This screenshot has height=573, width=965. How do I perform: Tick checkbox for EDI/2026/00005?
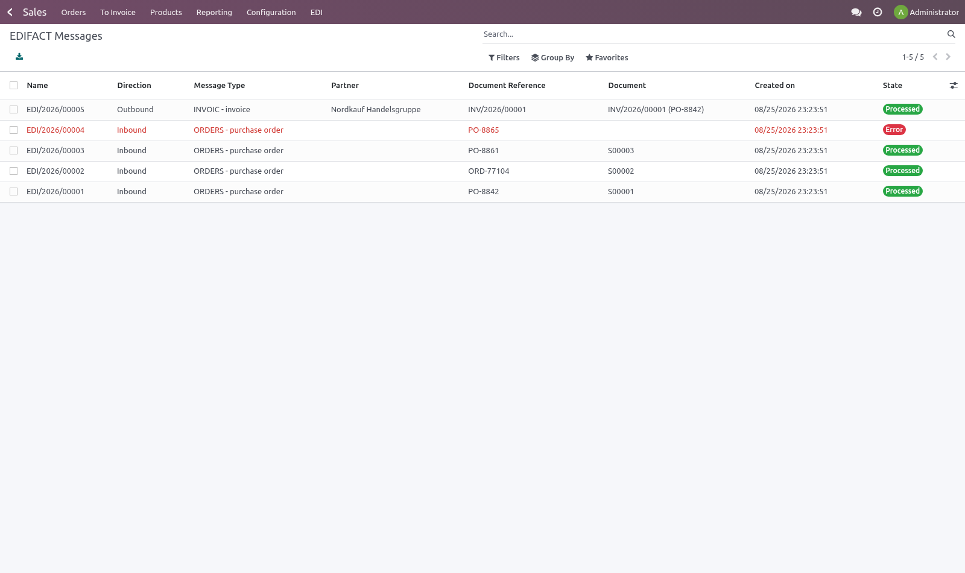point(13,110)
